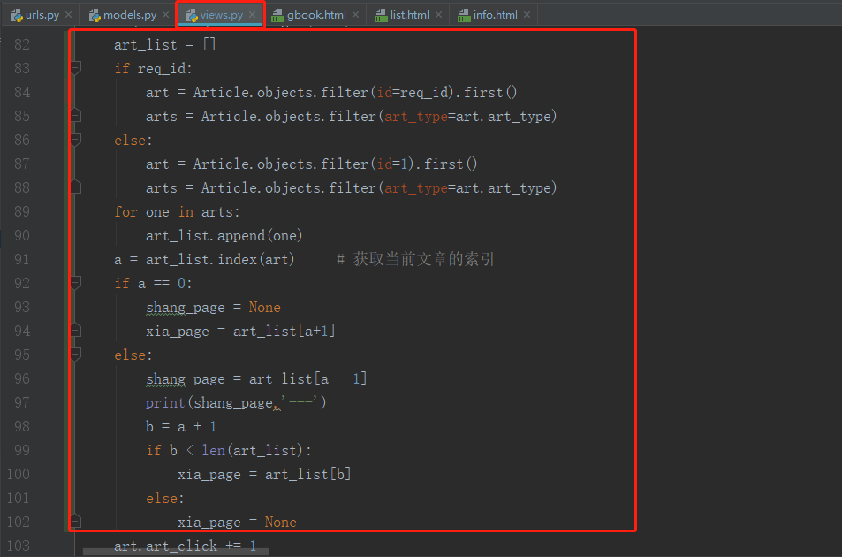
Task: Close the urls.py tab
Action: [68, 15]
